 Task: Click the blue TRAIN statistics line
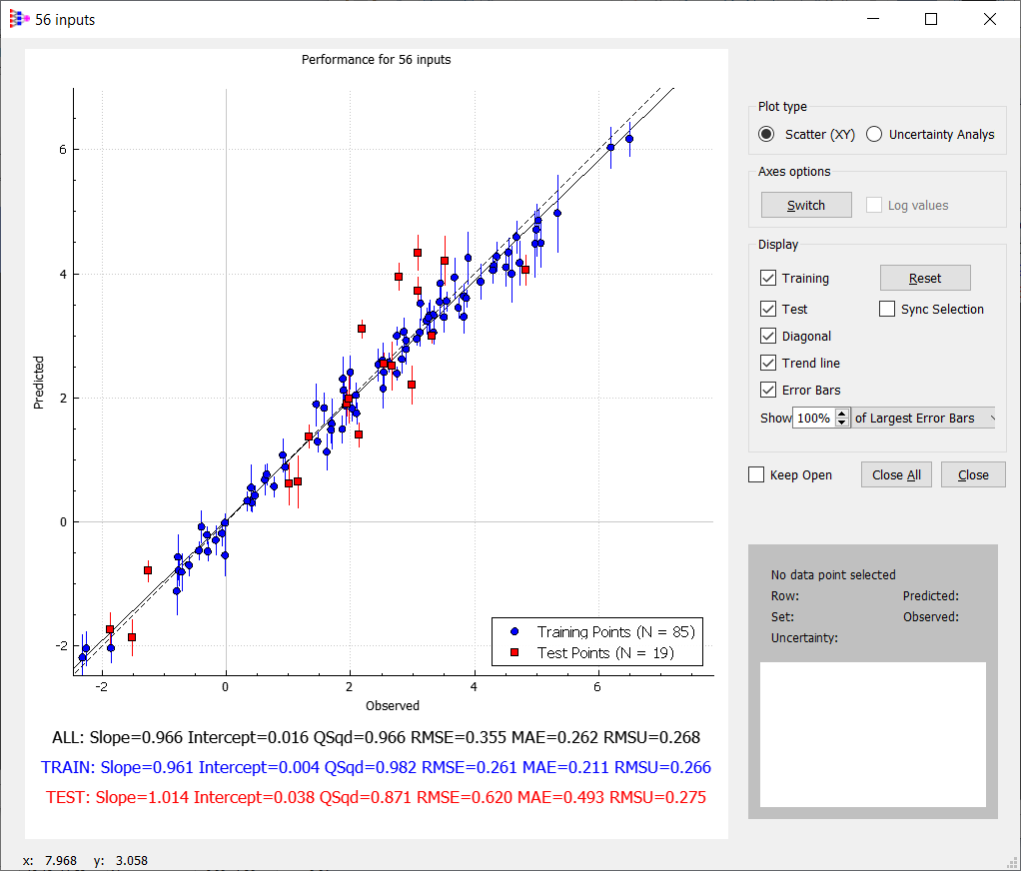(376, 767)
